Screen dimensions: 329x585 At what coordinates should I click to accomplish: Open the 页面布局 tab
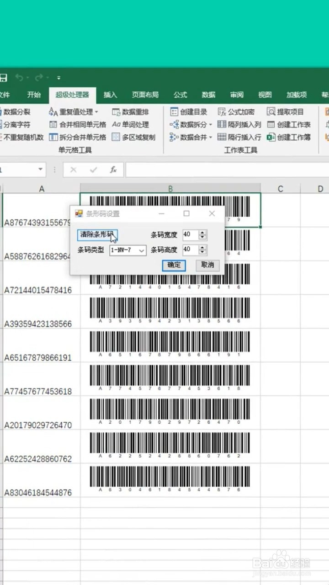[145, 95]
